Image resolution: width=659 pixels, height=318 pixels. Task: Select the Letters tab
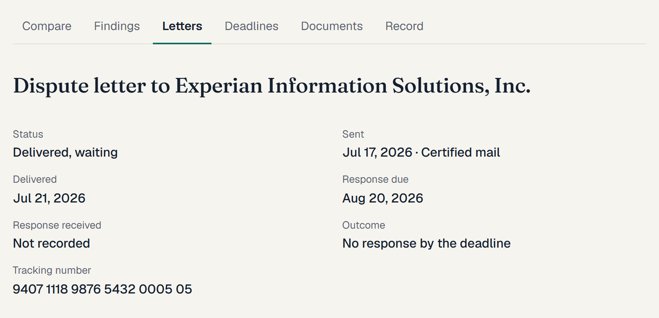pos(182,26)
